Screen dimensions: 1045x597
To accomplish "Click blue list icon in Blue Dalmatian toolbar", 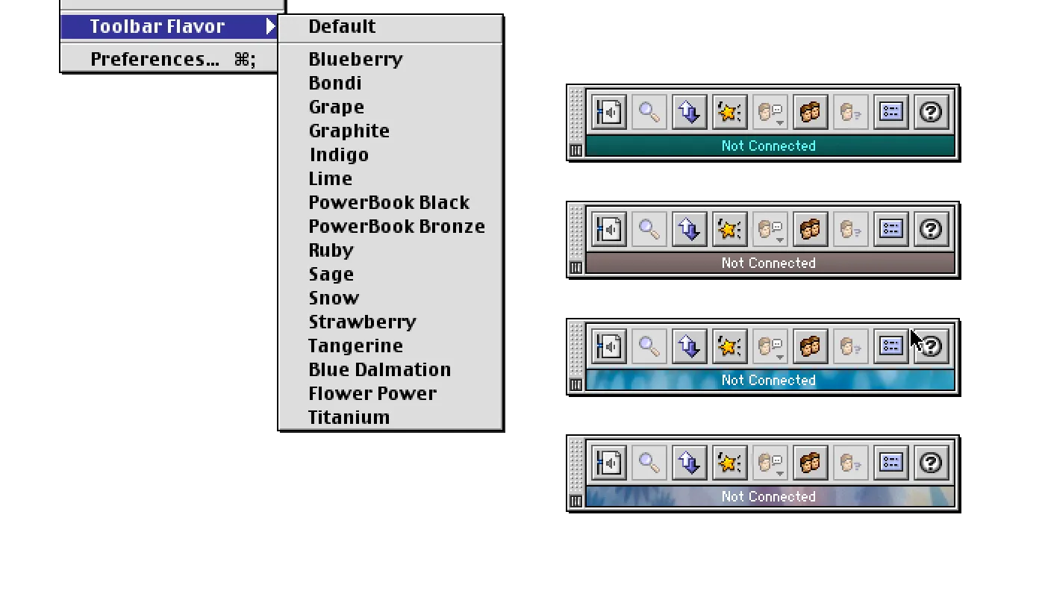I will (x=891, y=347).
